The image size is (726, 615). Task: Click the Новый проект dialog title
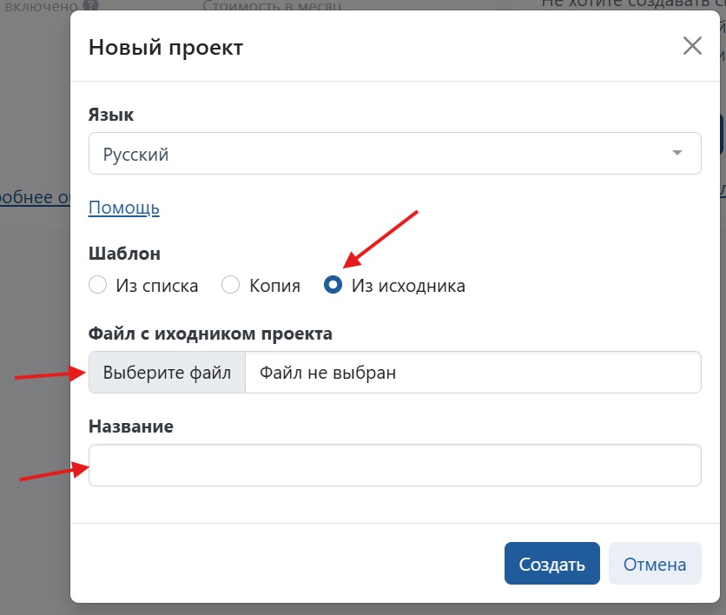(x=166, y=47)
